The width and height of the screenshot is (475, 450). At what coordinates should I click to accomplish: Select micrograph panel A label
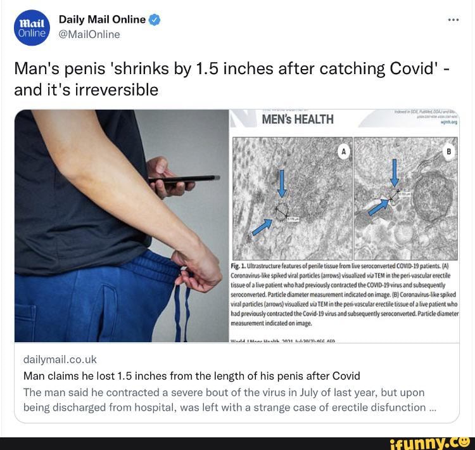pyautogui.click(x=343, y=151)
